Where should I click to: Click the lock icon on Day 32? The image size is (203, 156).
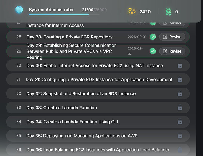click(x=180, y=94)
